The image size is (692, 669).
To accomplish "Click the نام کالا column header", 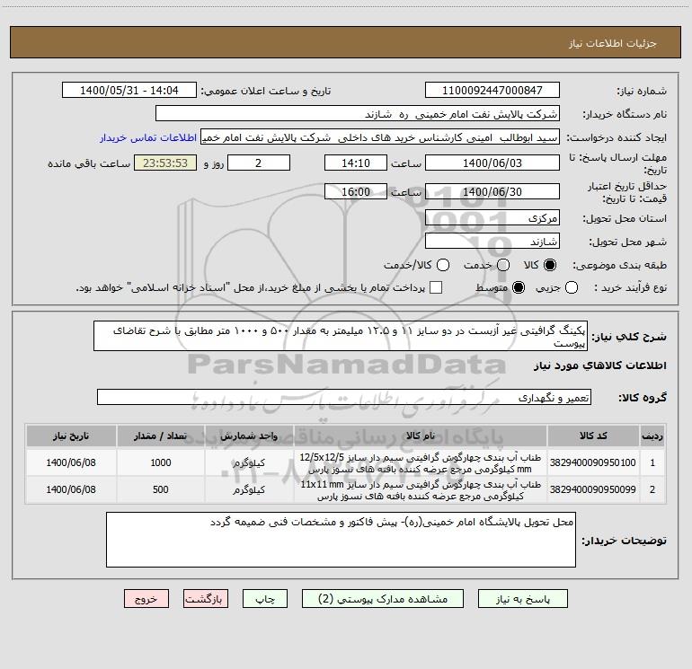I will (x=421, y=436).
